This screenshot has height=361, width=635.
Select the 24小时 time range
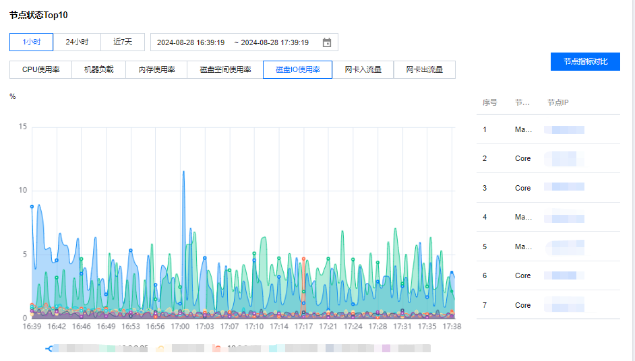tap(77, 42)
